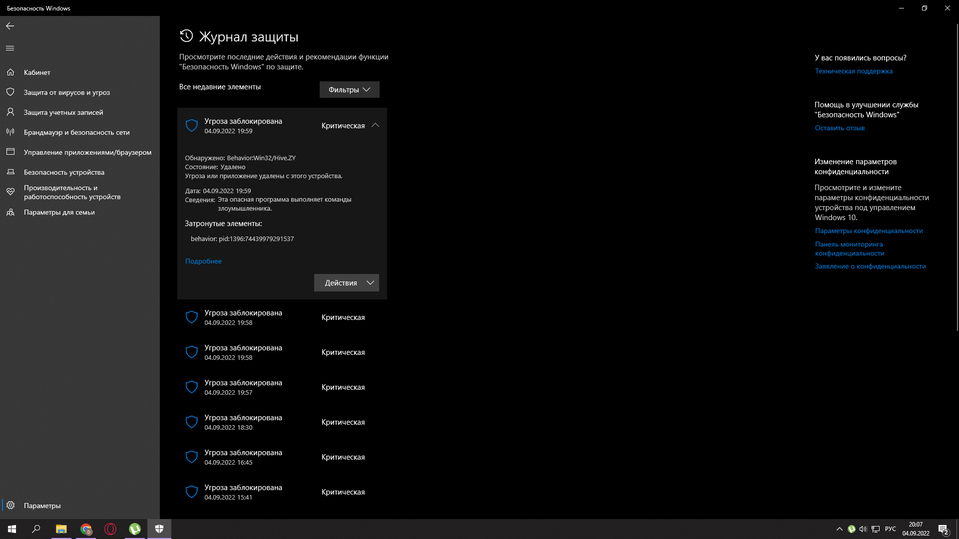Click the Подробнее link
The image size is (959, 539).
(203, 261)
